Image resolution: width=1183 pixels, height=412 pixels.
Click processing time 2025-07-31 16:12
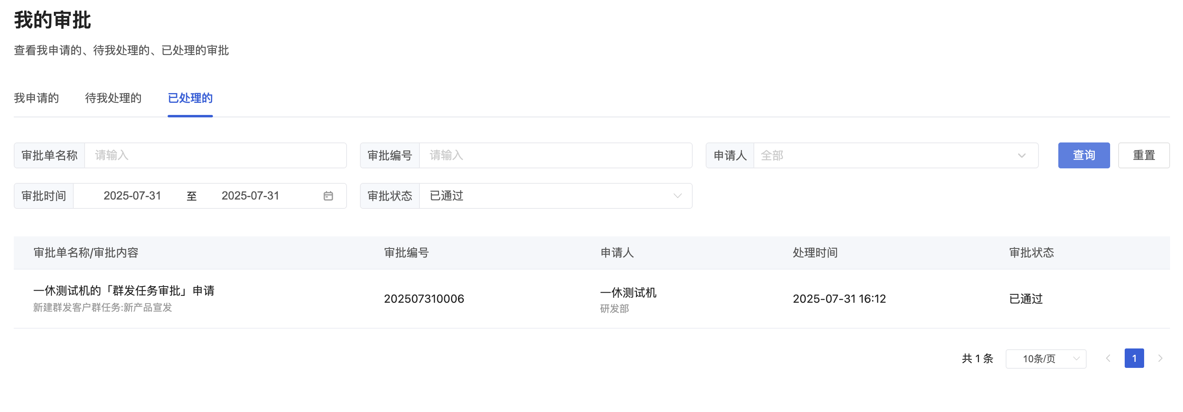coord(839,299)
